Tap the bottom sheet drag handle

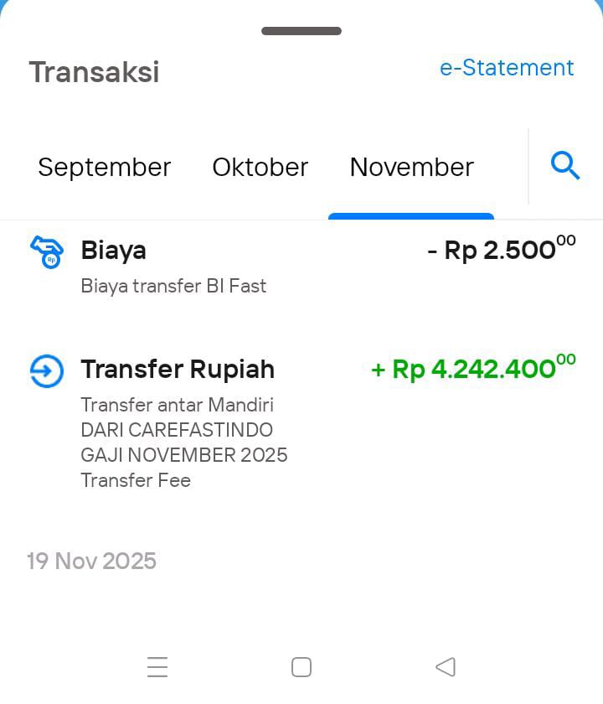click(x=301, y=31)
